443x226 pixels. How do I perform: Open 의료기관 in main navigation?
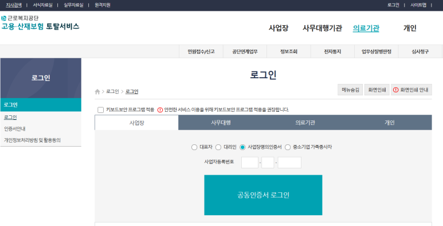[366, 28]
